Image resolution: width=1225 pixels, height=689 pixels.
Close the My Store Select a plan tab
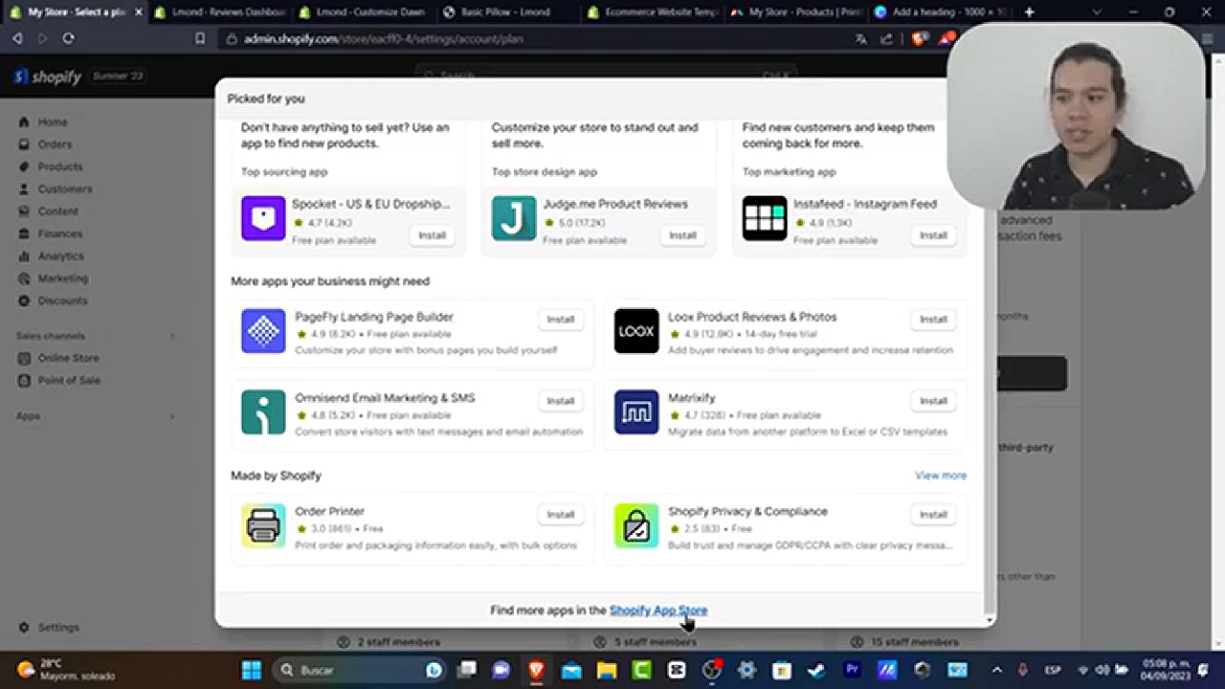138,12
